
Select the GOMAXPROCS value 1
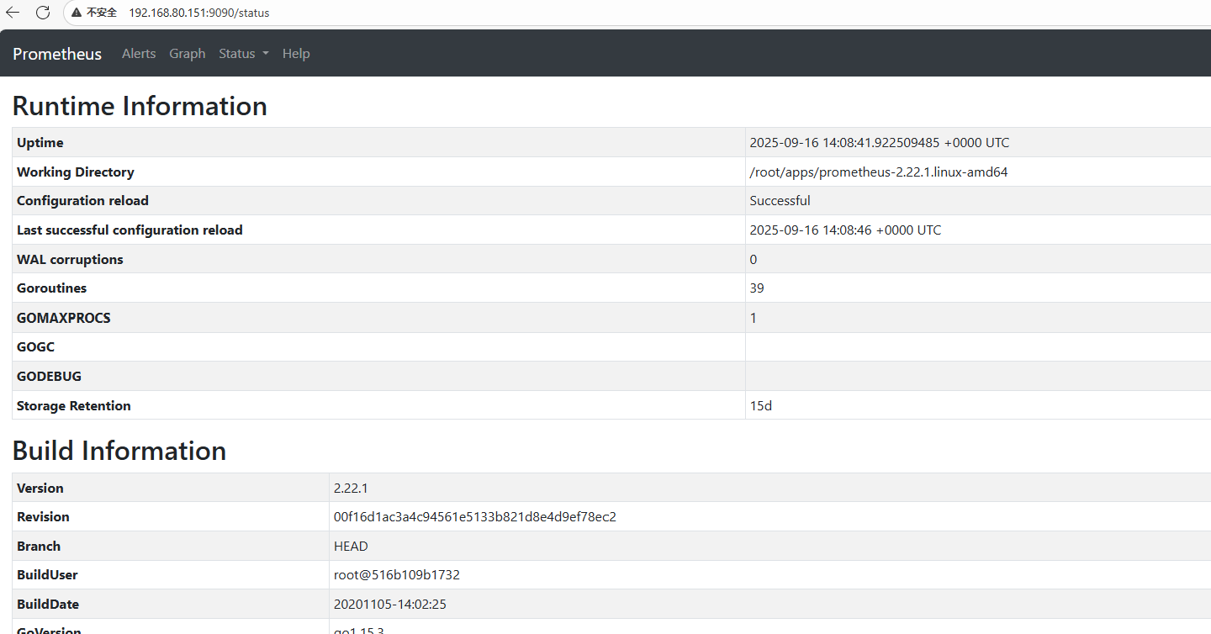click(754, 318)
